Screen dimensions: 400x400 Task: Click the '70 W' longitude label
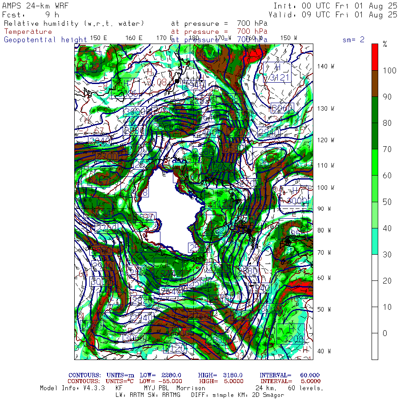tap(324, 252)
